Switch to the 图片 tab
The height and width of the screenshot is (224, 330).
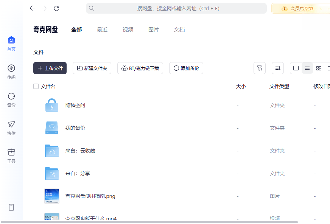pyautogui.click(x=153, y=30)
